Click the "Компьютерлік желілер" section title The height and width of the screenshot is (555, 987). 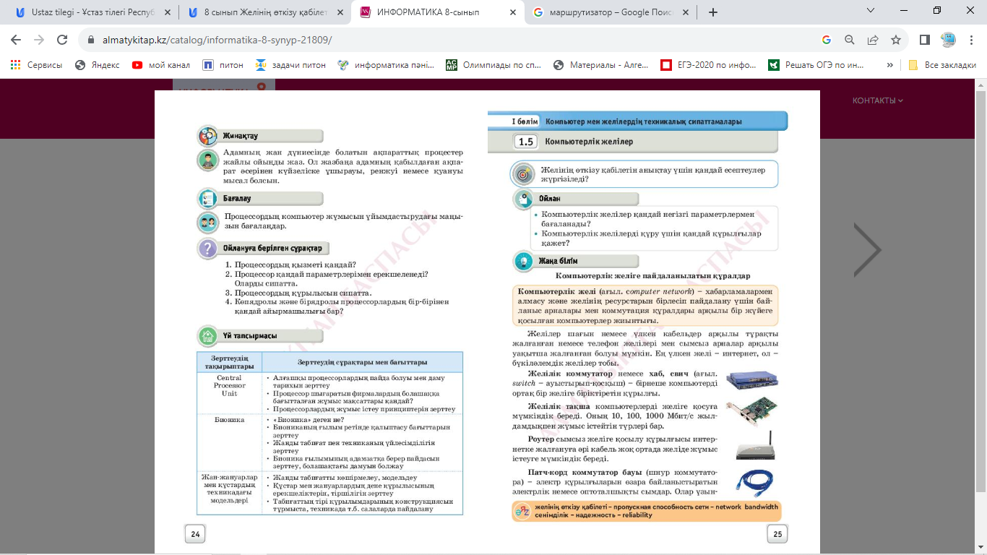pyautogui.click(x=589, y=142)
